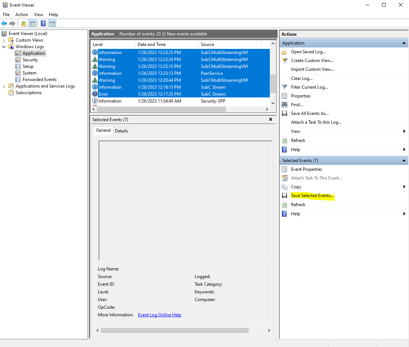Image resolution: width=409 pixels, height=347 pixels.
Task: Click the Open Saved Log folder icon
Action: click(285, 52)
